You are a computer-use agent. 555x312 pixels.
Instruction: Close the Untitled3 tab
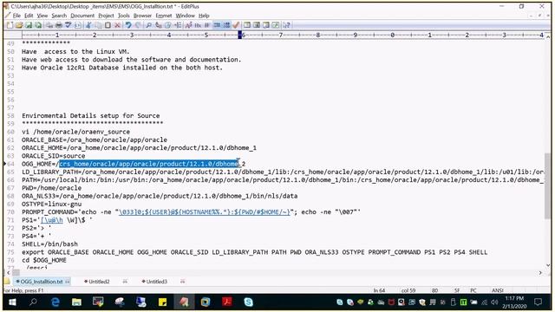tap(182, 282)
